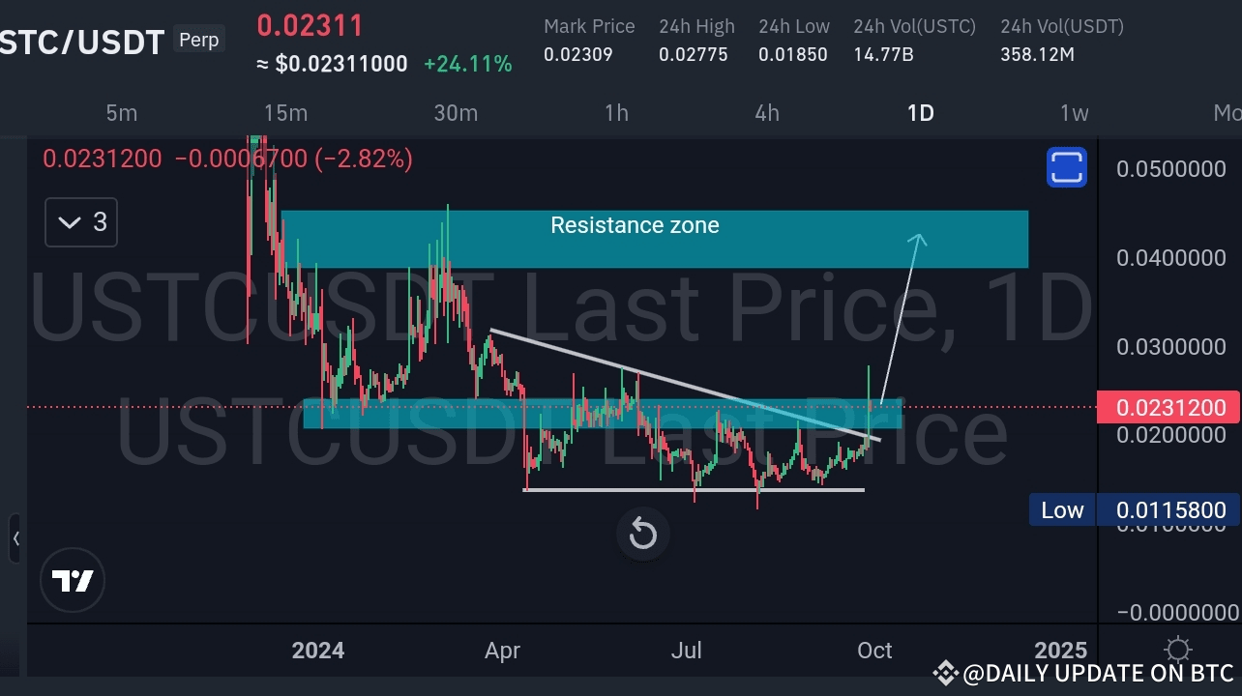Switch to the 1w weekly timeframe
Image resolution: width=1242 pixels, height=696 pixels.
(1074, 113)
